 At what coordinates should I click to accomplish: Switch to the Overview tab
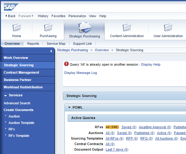[x=12, y=44]
